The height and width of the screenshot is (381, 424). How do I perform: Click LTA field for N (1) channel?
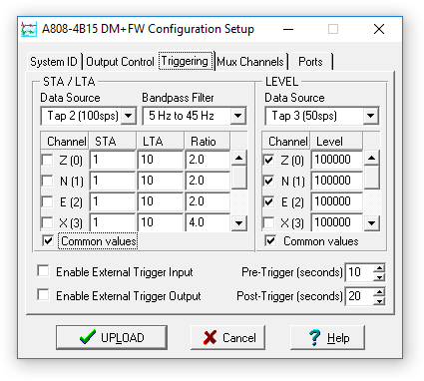[x=161, y=181]
